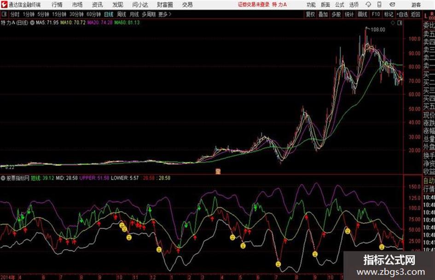Click the diamond icon at chart top right

[x=393, y=23]
